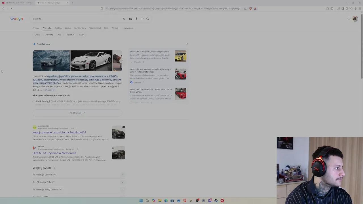Expand question Ile kosztuje nowy Lexus LFA?
363x204 pixels.
pyautogui.click(x=78, y=190)
